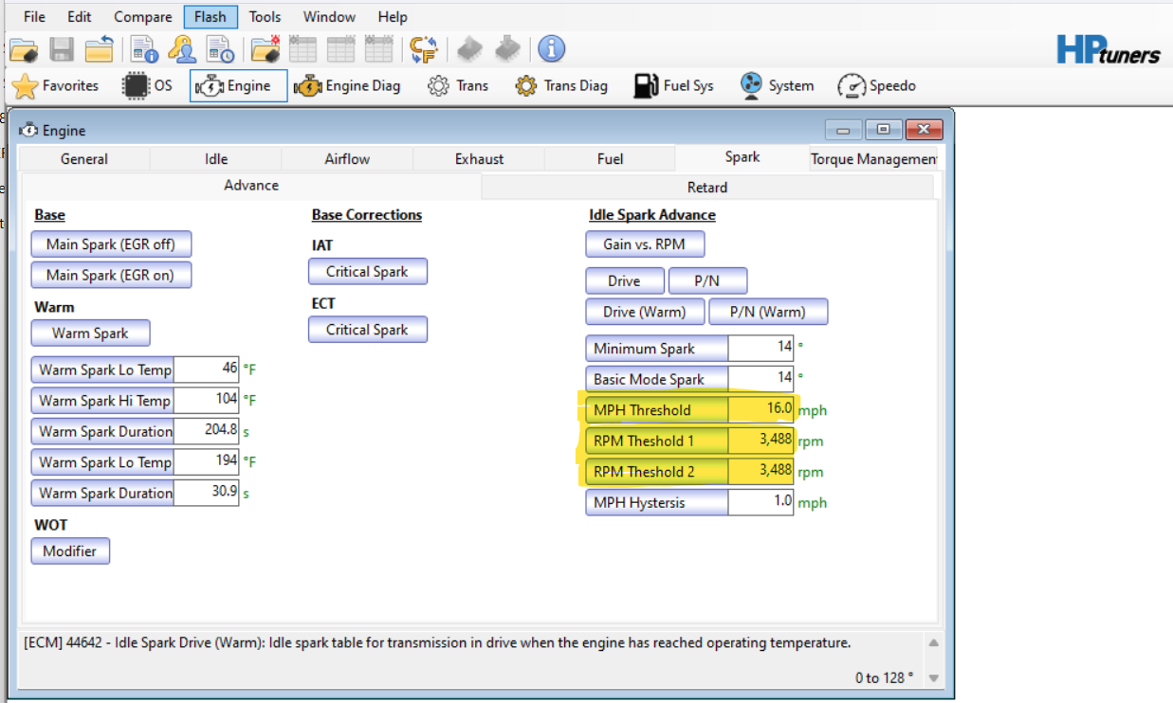Click the WOT Modifier button

(70, 551)
